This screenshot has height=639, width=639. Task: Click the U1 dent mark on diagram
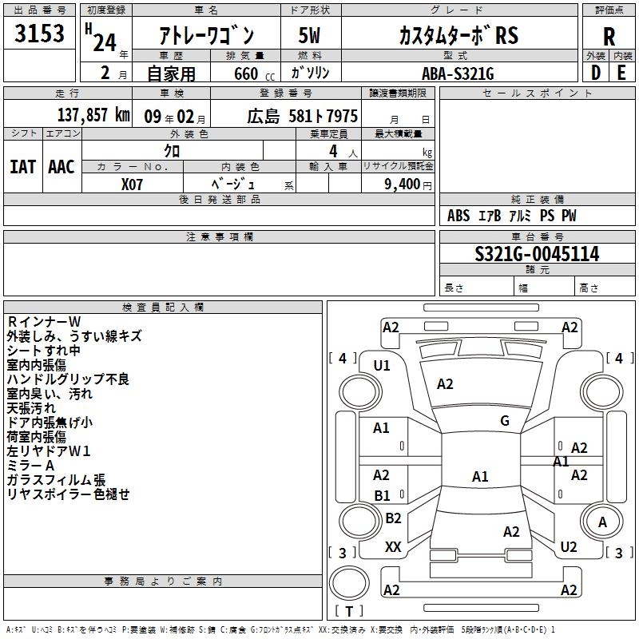tap(382, 366)
